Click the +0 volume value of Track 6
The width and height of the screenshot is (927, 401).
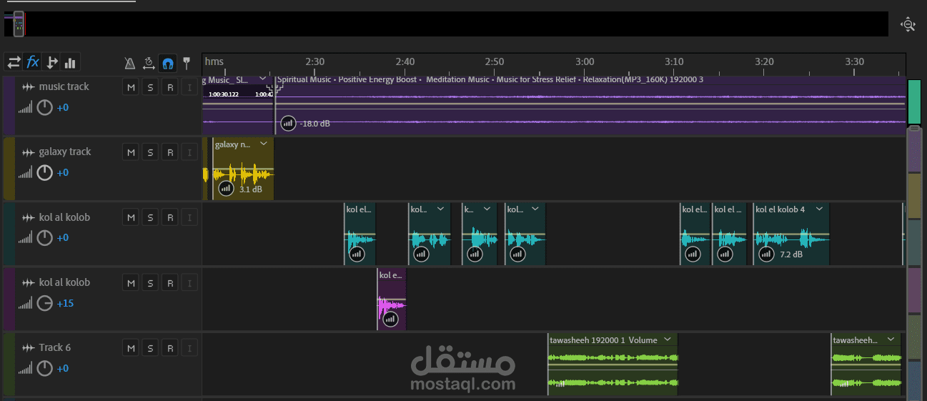tap(63, 368)
